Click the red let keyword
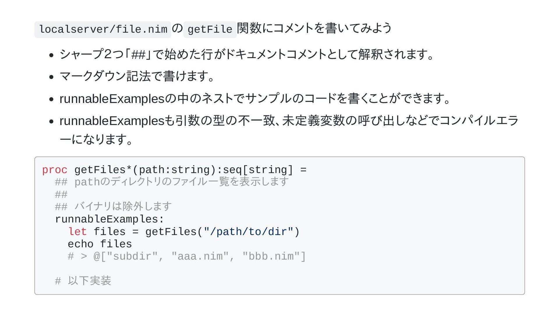Screen dimensions: 559x314 [77, 232]
